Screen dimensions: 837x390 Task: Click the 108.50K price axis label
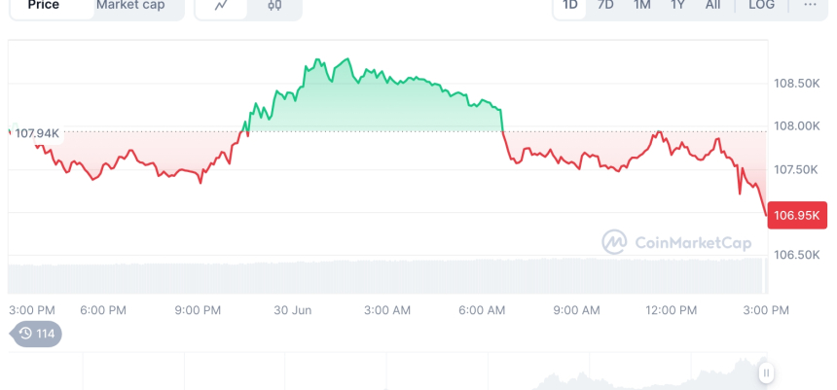tap(798, 84)
